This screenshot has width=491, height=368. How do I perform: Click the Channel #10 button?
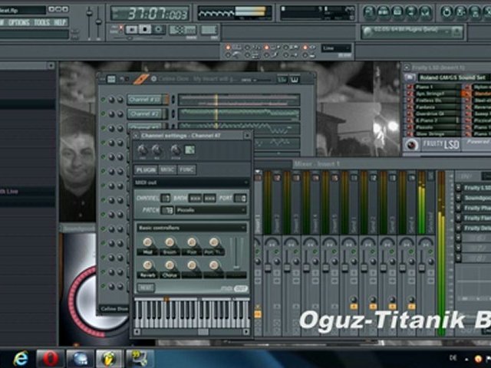coord(145,100)
